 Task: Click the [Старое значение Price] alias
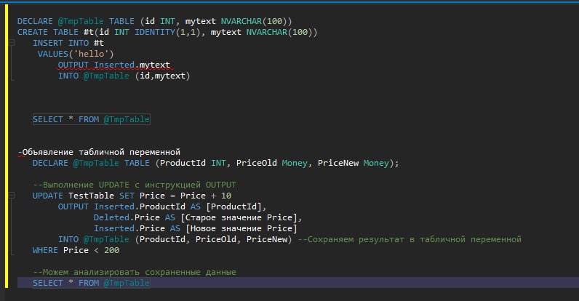click(x=239, y=217)
